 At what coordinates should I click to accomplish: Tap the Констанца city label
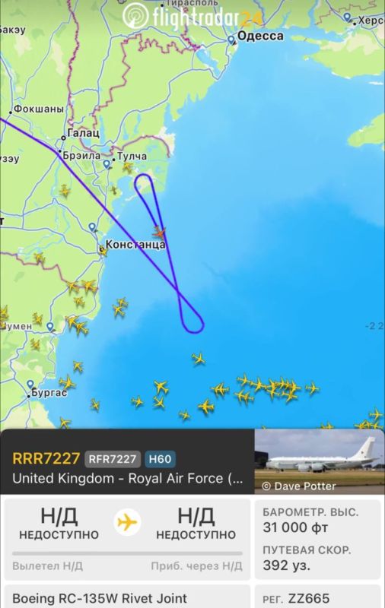135,244
